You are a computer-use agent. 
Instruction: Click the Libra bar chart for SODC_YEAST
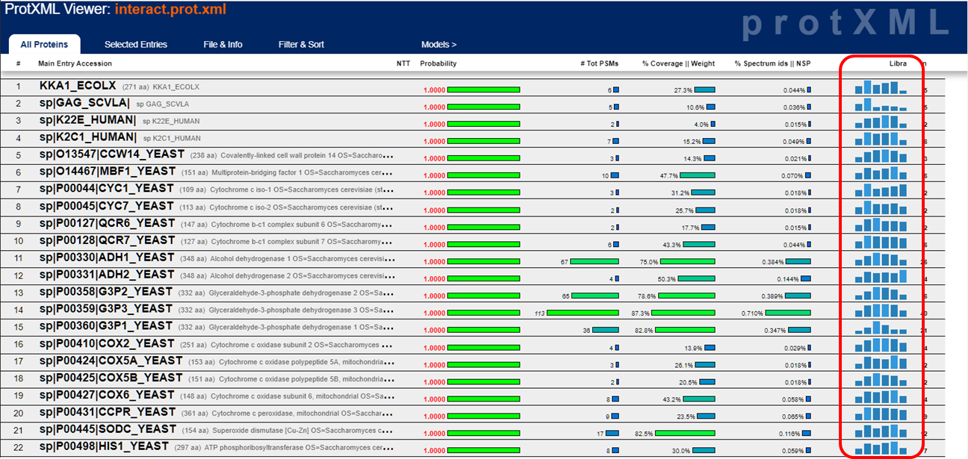tap(881, 431)
